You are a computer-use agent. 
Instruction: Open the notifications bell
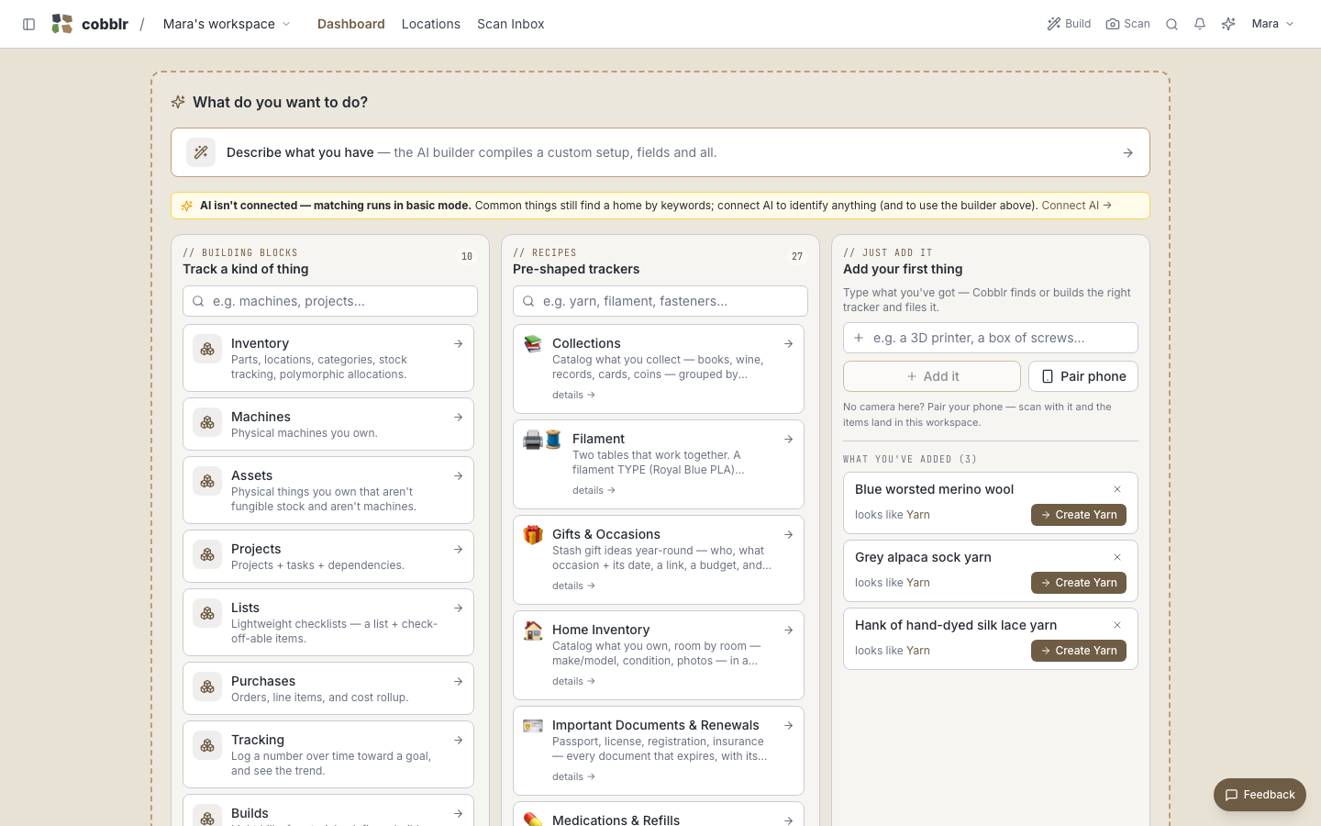[x=1200, y=24]
